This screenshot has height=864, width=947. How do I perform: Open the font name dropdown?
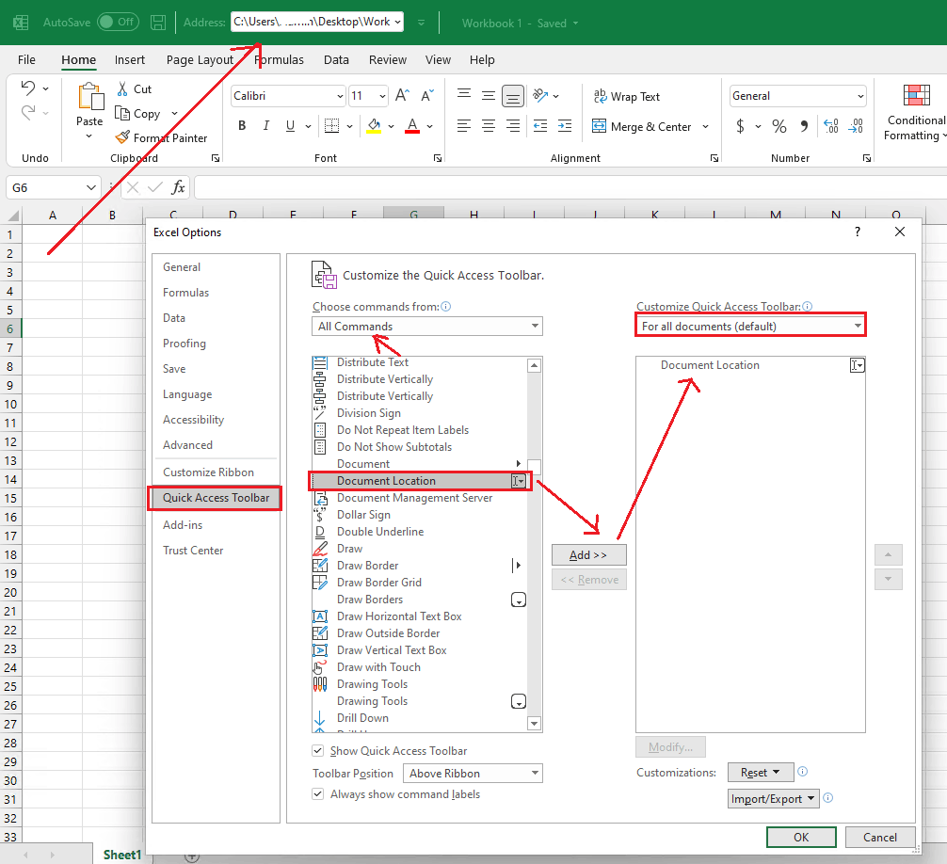point(340,96)
